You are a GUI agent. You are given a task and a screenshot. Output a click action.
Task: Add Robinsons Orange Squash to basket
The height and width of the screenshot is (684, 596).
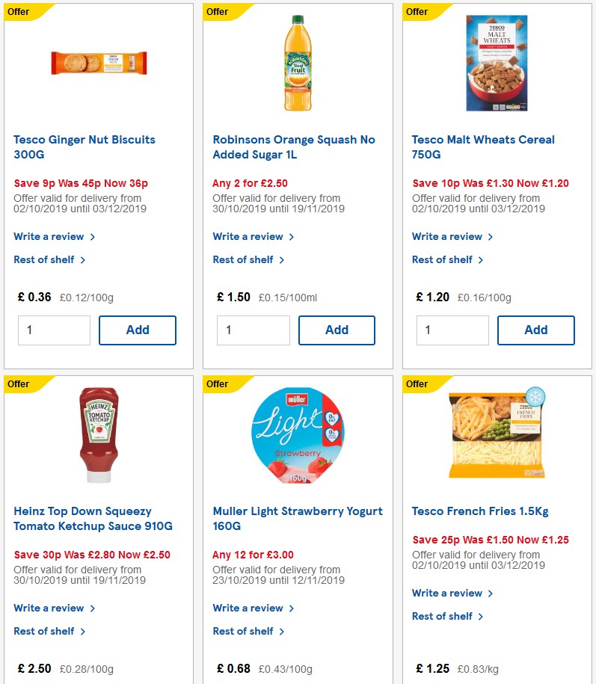337,330
